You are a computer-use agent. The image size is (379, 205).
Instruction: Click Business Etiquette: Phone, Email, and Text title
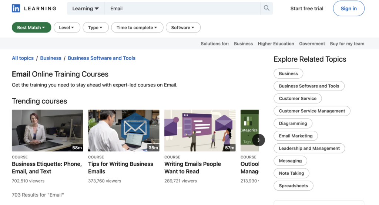(x=47, y=168)
